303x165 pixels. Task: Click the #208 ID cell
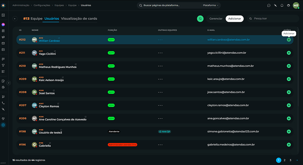pyautogui.click(x=23, y=92)
